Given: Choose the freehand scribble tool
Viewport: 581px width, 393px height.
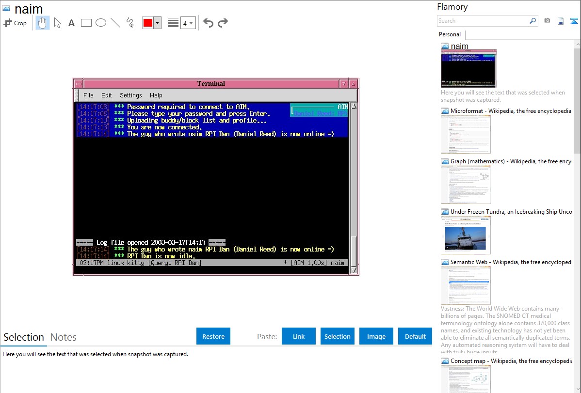Looking at the screenshot, I should tap(130, 23).
